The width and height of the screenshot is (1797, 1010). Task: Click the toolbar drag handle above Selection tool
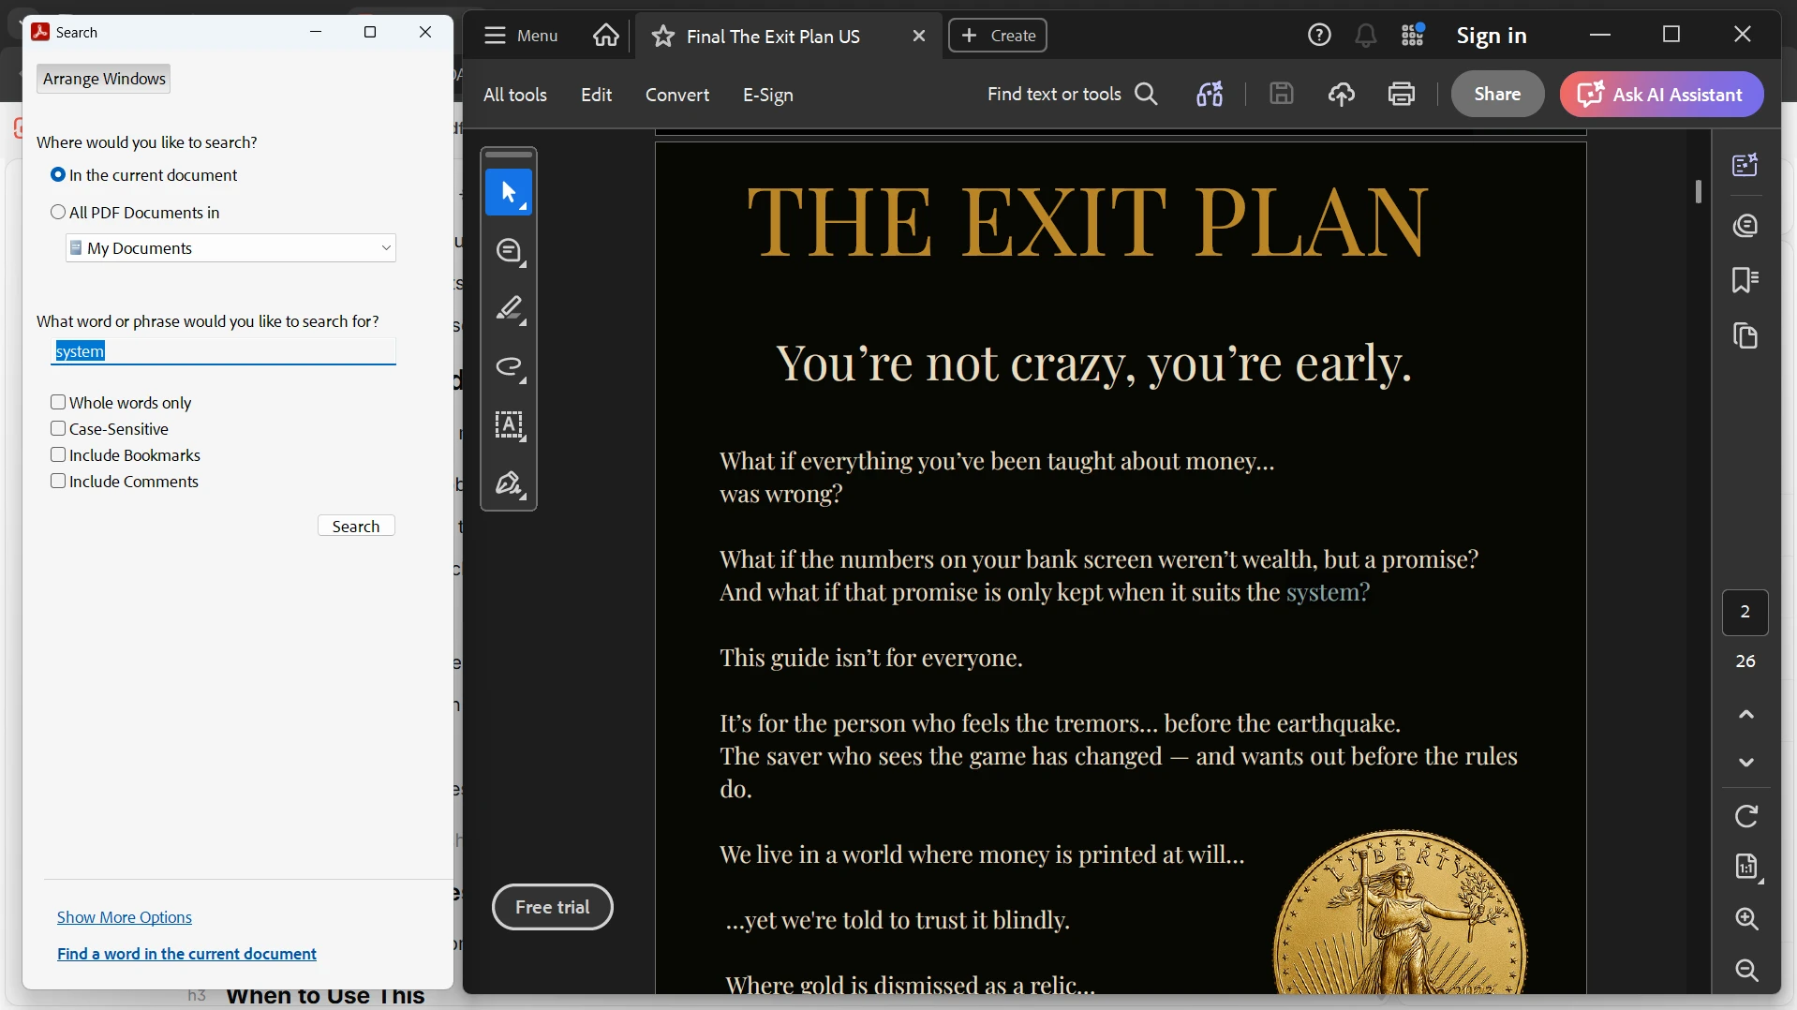(x=509, y=156)
